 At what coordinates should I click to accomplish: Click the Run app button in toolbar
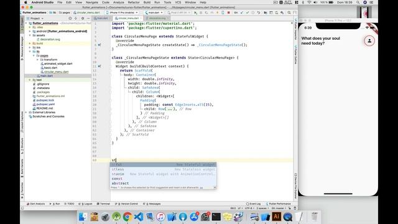(x=195, y=12)
